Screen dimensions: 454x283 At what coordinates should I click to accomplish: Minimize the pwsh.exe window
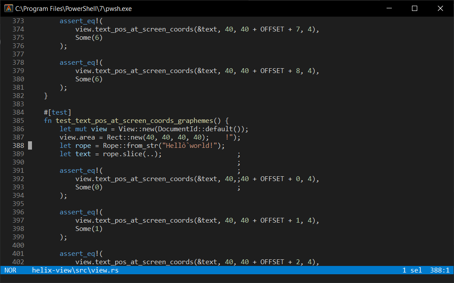(x=389, y=8)
